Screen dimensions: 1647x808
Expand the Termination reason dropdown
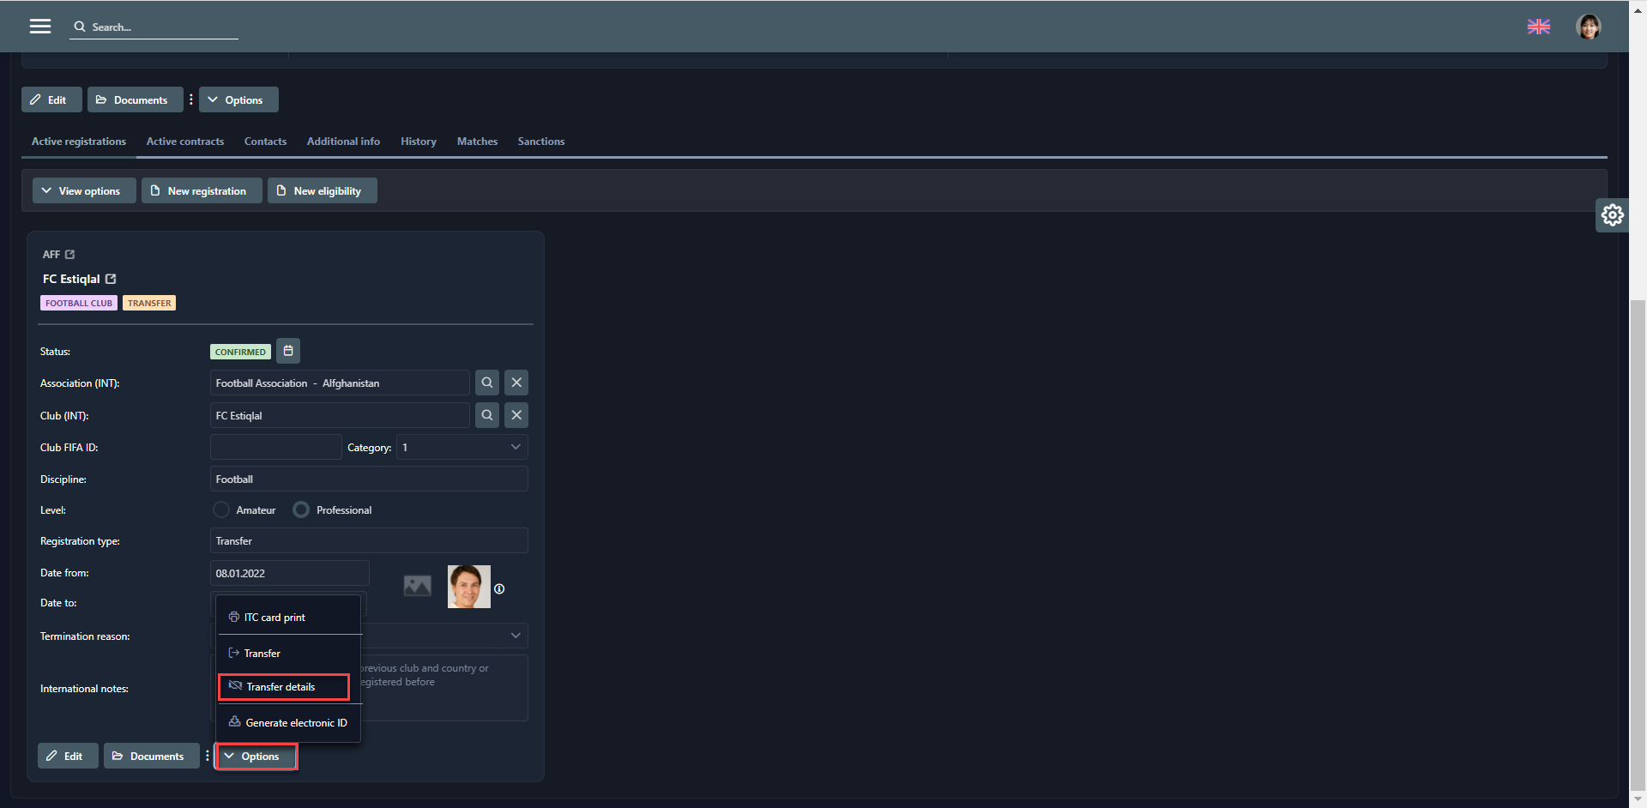515,636
